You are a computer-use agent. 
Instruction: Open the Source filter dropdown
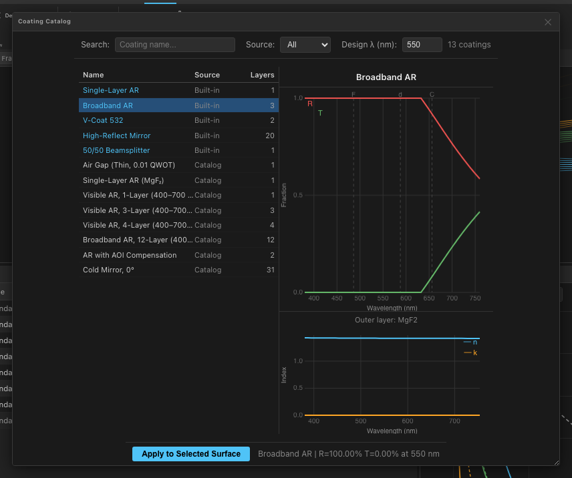305,45
